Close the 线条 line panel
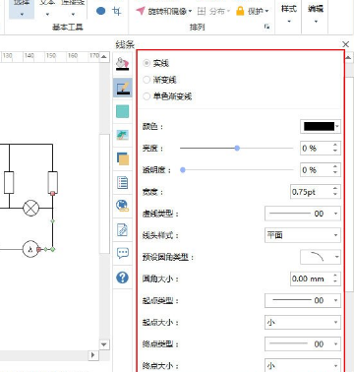This screenshot has height=372, width=354. (x=345, y=44)
